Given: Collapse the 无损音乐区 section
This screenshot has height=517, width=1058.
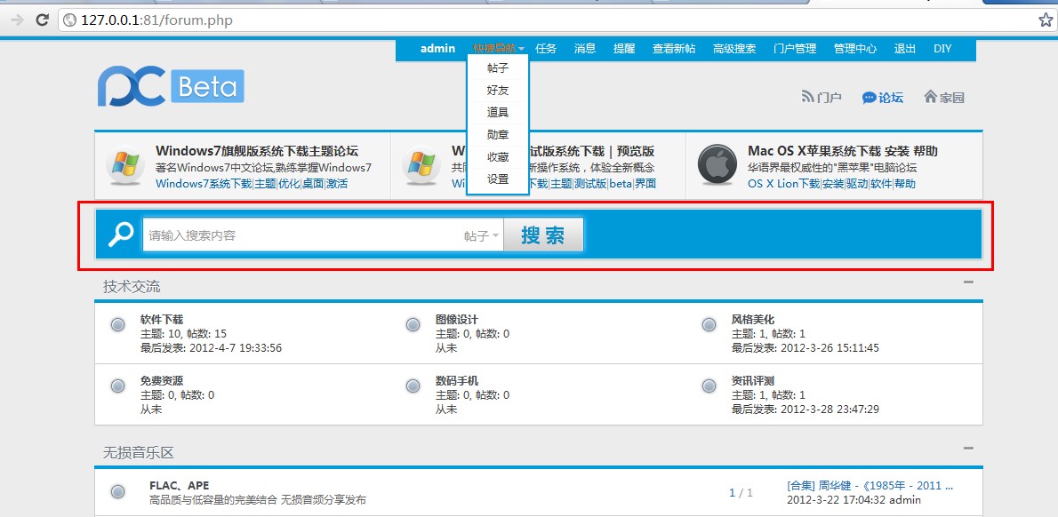Looking at the screenshot, I should click(x=968, y=448).
